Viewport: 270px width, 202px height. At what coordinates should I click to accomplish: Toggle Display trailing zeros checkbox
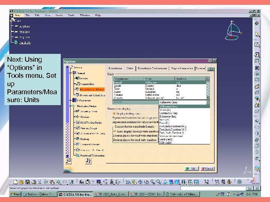[114, 113]
